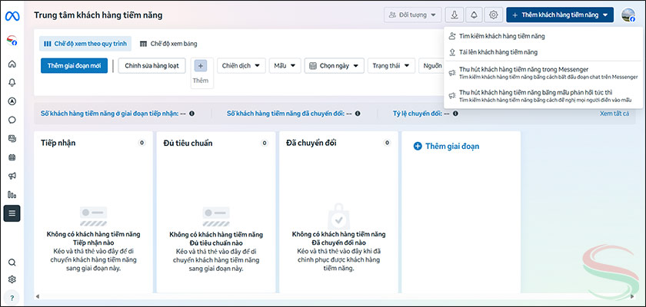This screenshot has height=307, width=646.
Task: Open the bar chart insights icon
Action: [x=12, y=194]
